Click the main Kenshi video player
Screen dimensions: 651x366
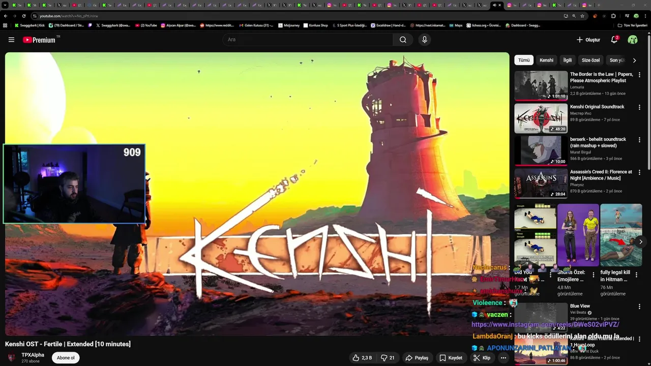click(x=257, y=194)
